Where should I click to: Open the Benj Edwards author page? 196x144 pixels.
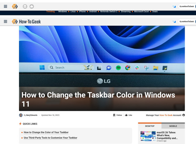pyautogui.click(x=32, y=115)
